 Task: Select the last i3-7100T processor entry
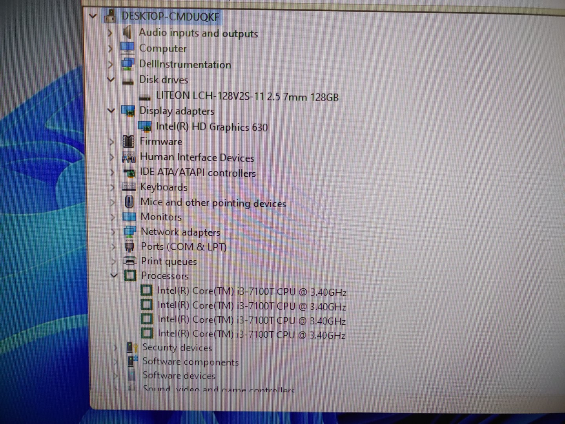pos(251,334)
